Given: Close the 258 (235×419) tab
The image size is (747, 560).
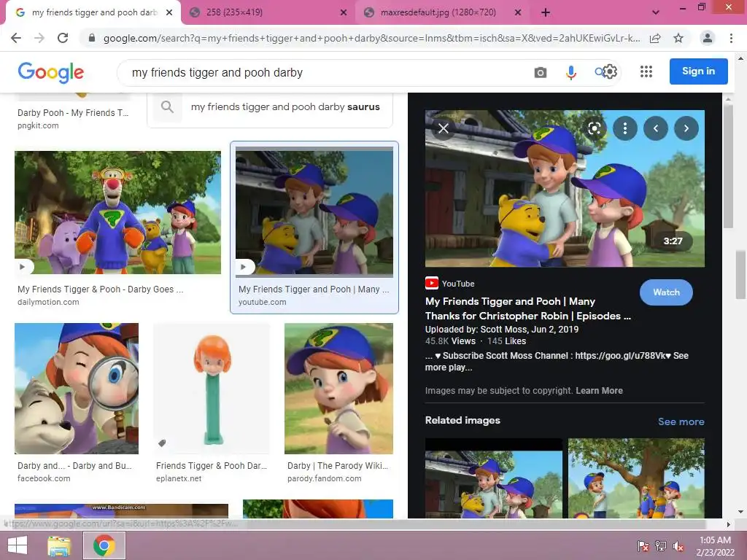Looking at the screenshot, I should [344, 12].
